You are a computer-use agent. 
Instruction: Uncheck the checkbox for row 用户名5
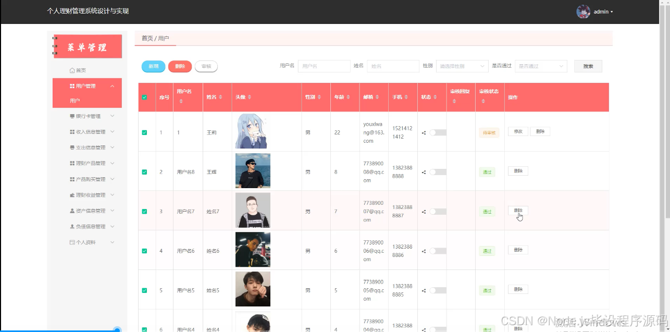[x=144, y=290]
